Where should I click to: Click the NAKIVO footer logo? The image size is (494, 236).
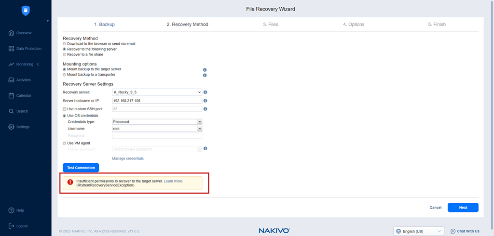[x=274, y=231]
